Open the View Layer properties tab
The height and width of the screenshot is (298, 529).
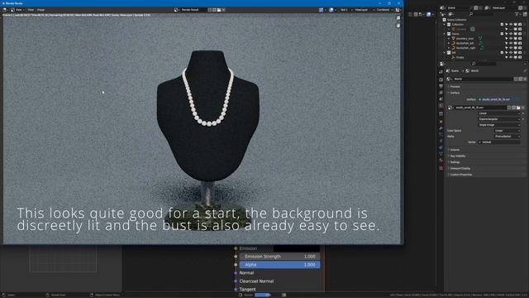pos(441,92)
